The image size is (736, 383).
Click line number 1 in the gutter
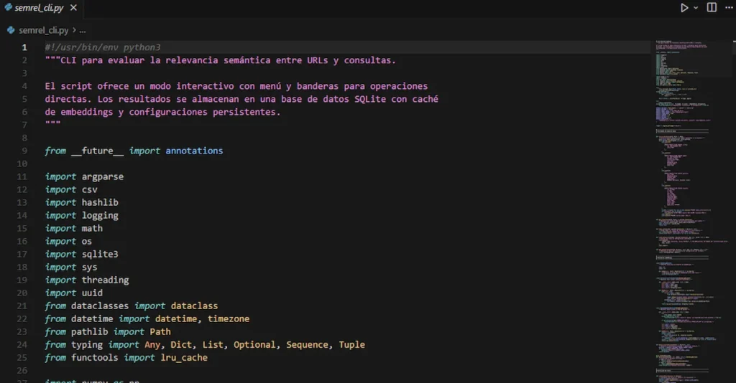24,47
